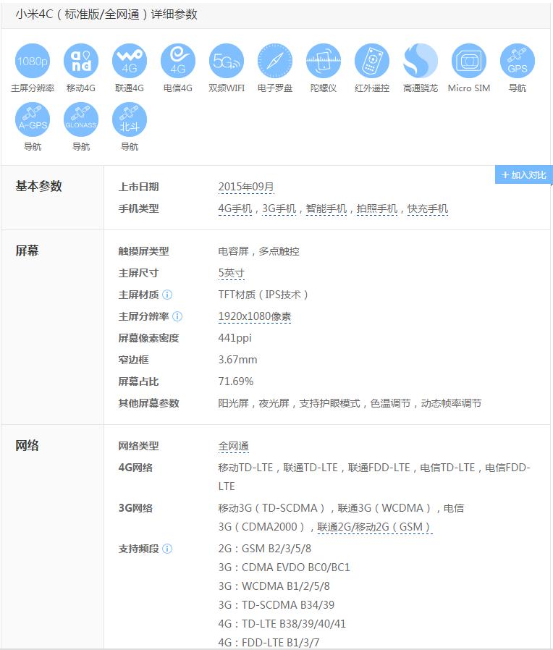
Task: Click the 其他屏幕参数 row label
Action: coord(148,403)
